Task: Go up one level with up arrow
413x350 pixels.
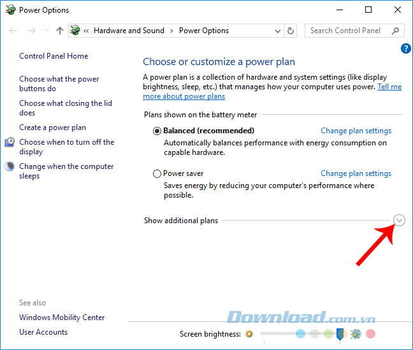Action: (x=60, y=31)
